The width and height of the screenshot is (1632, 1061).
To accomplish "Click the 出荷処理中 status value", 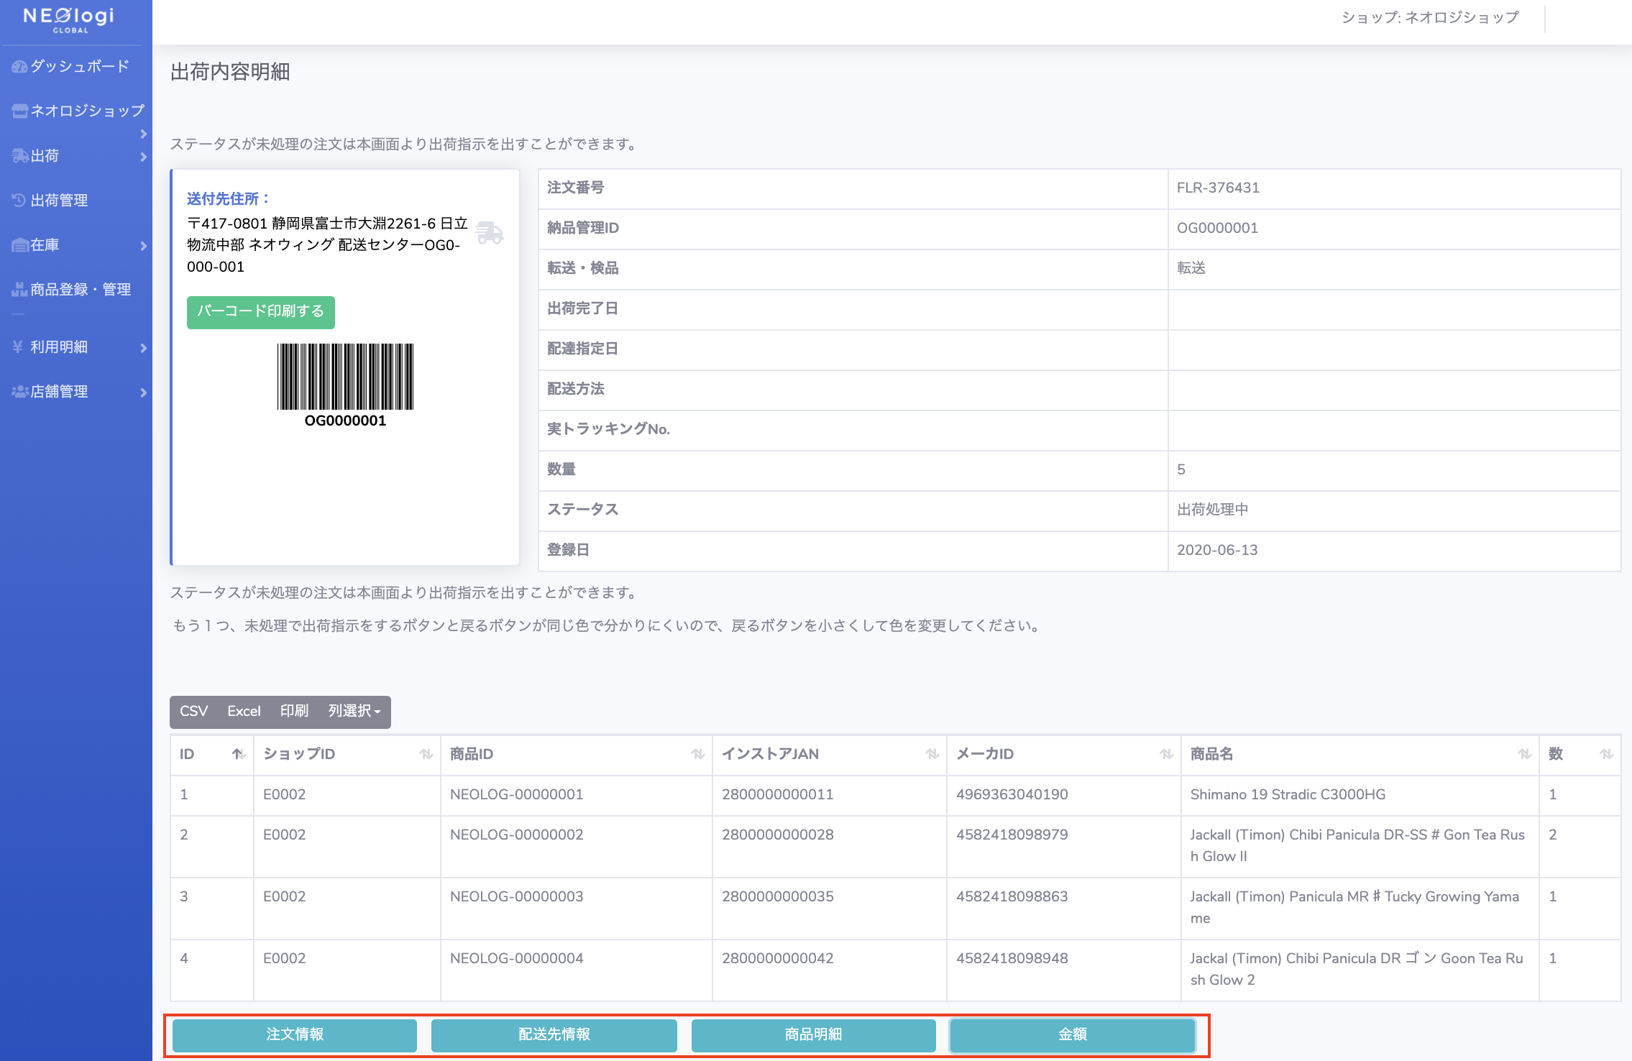I will tap(1213, 510).
